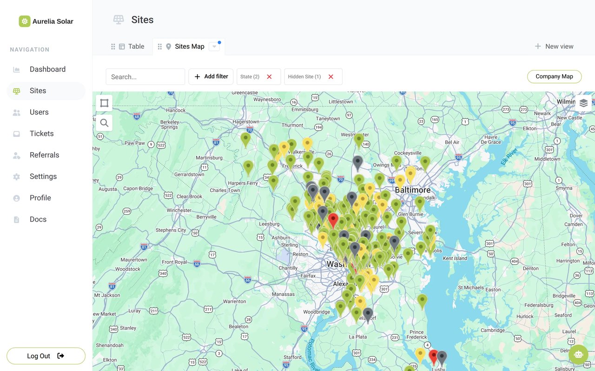Click the Sites page heading icon
Viewport: 595px width, 371px height.
tap(119, 19)
